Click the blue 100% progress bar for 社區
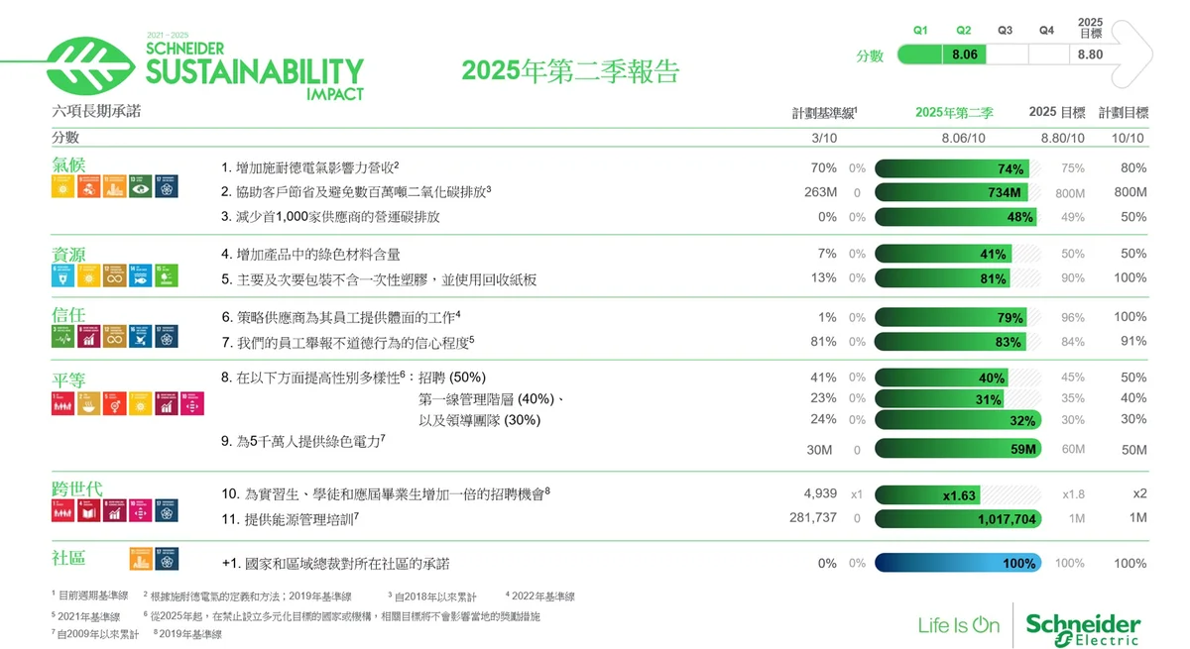This screenshot has height=649, width=1190. 957,563
